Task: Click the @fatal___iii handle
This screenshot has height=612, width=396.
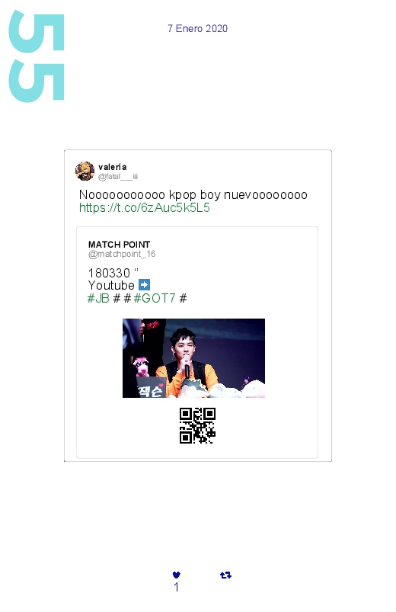Action: (x=118, y=176)
